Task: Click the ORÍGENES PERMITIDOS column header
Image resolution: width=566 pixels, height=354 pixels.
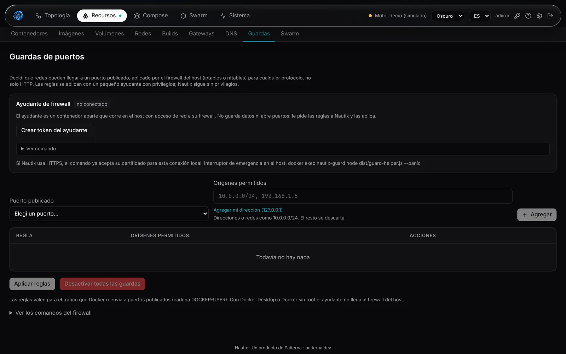Action: tap(160, 235)
